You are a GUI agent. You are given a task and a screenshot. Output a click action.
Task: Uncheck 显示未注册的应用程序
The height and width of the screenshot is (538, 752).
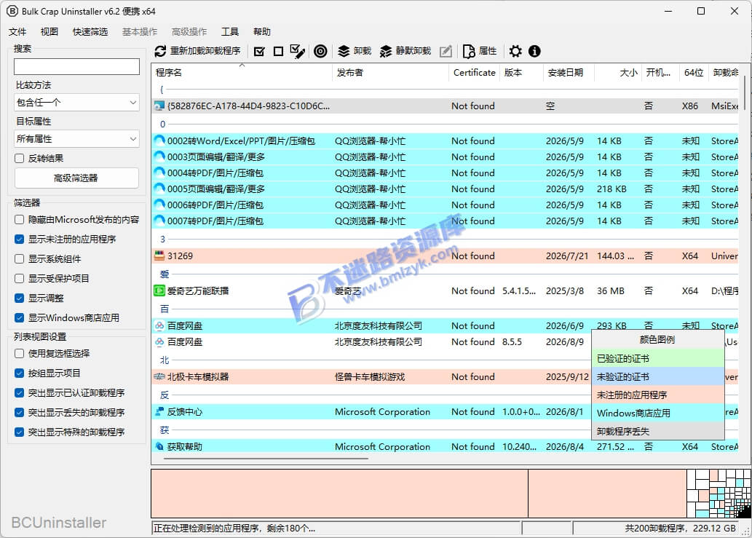20,240
